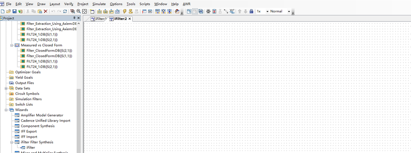Select Optimizer Goals in project tree
Screen dimensions: 411x153
28,72
